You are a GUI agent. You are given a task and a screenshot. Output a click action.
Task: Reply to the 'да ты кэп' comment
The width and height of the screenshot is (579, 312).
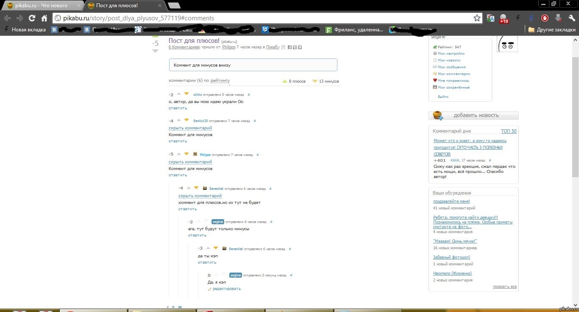pyautogui.click(x=207, y=262)
